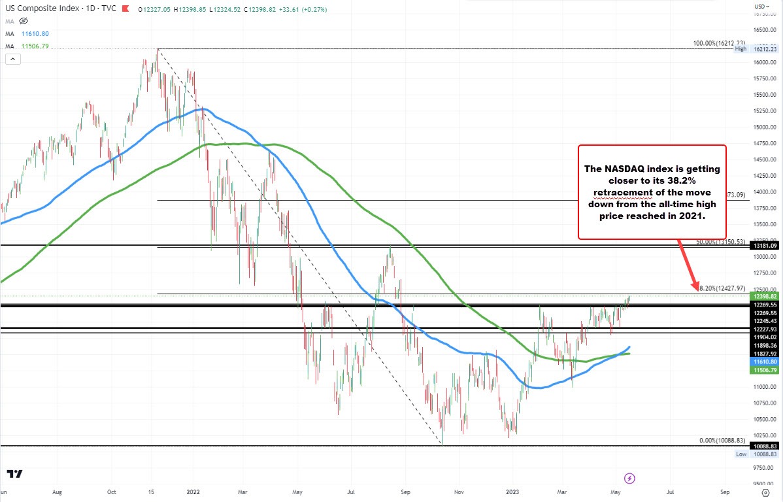Open symbol search via US Composite Index title

click(42, 8)
